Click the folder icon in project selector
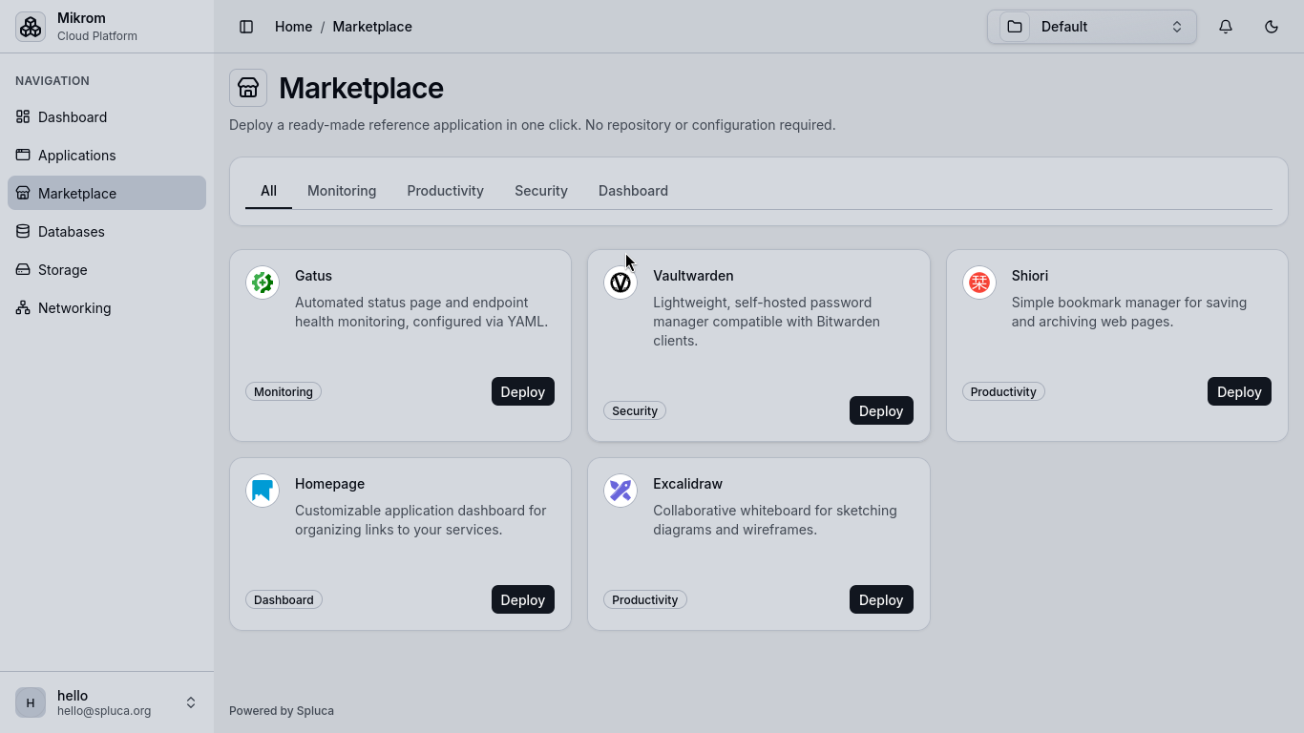Viewport: 1304px width, 733px height. (x=1015, y=27)
